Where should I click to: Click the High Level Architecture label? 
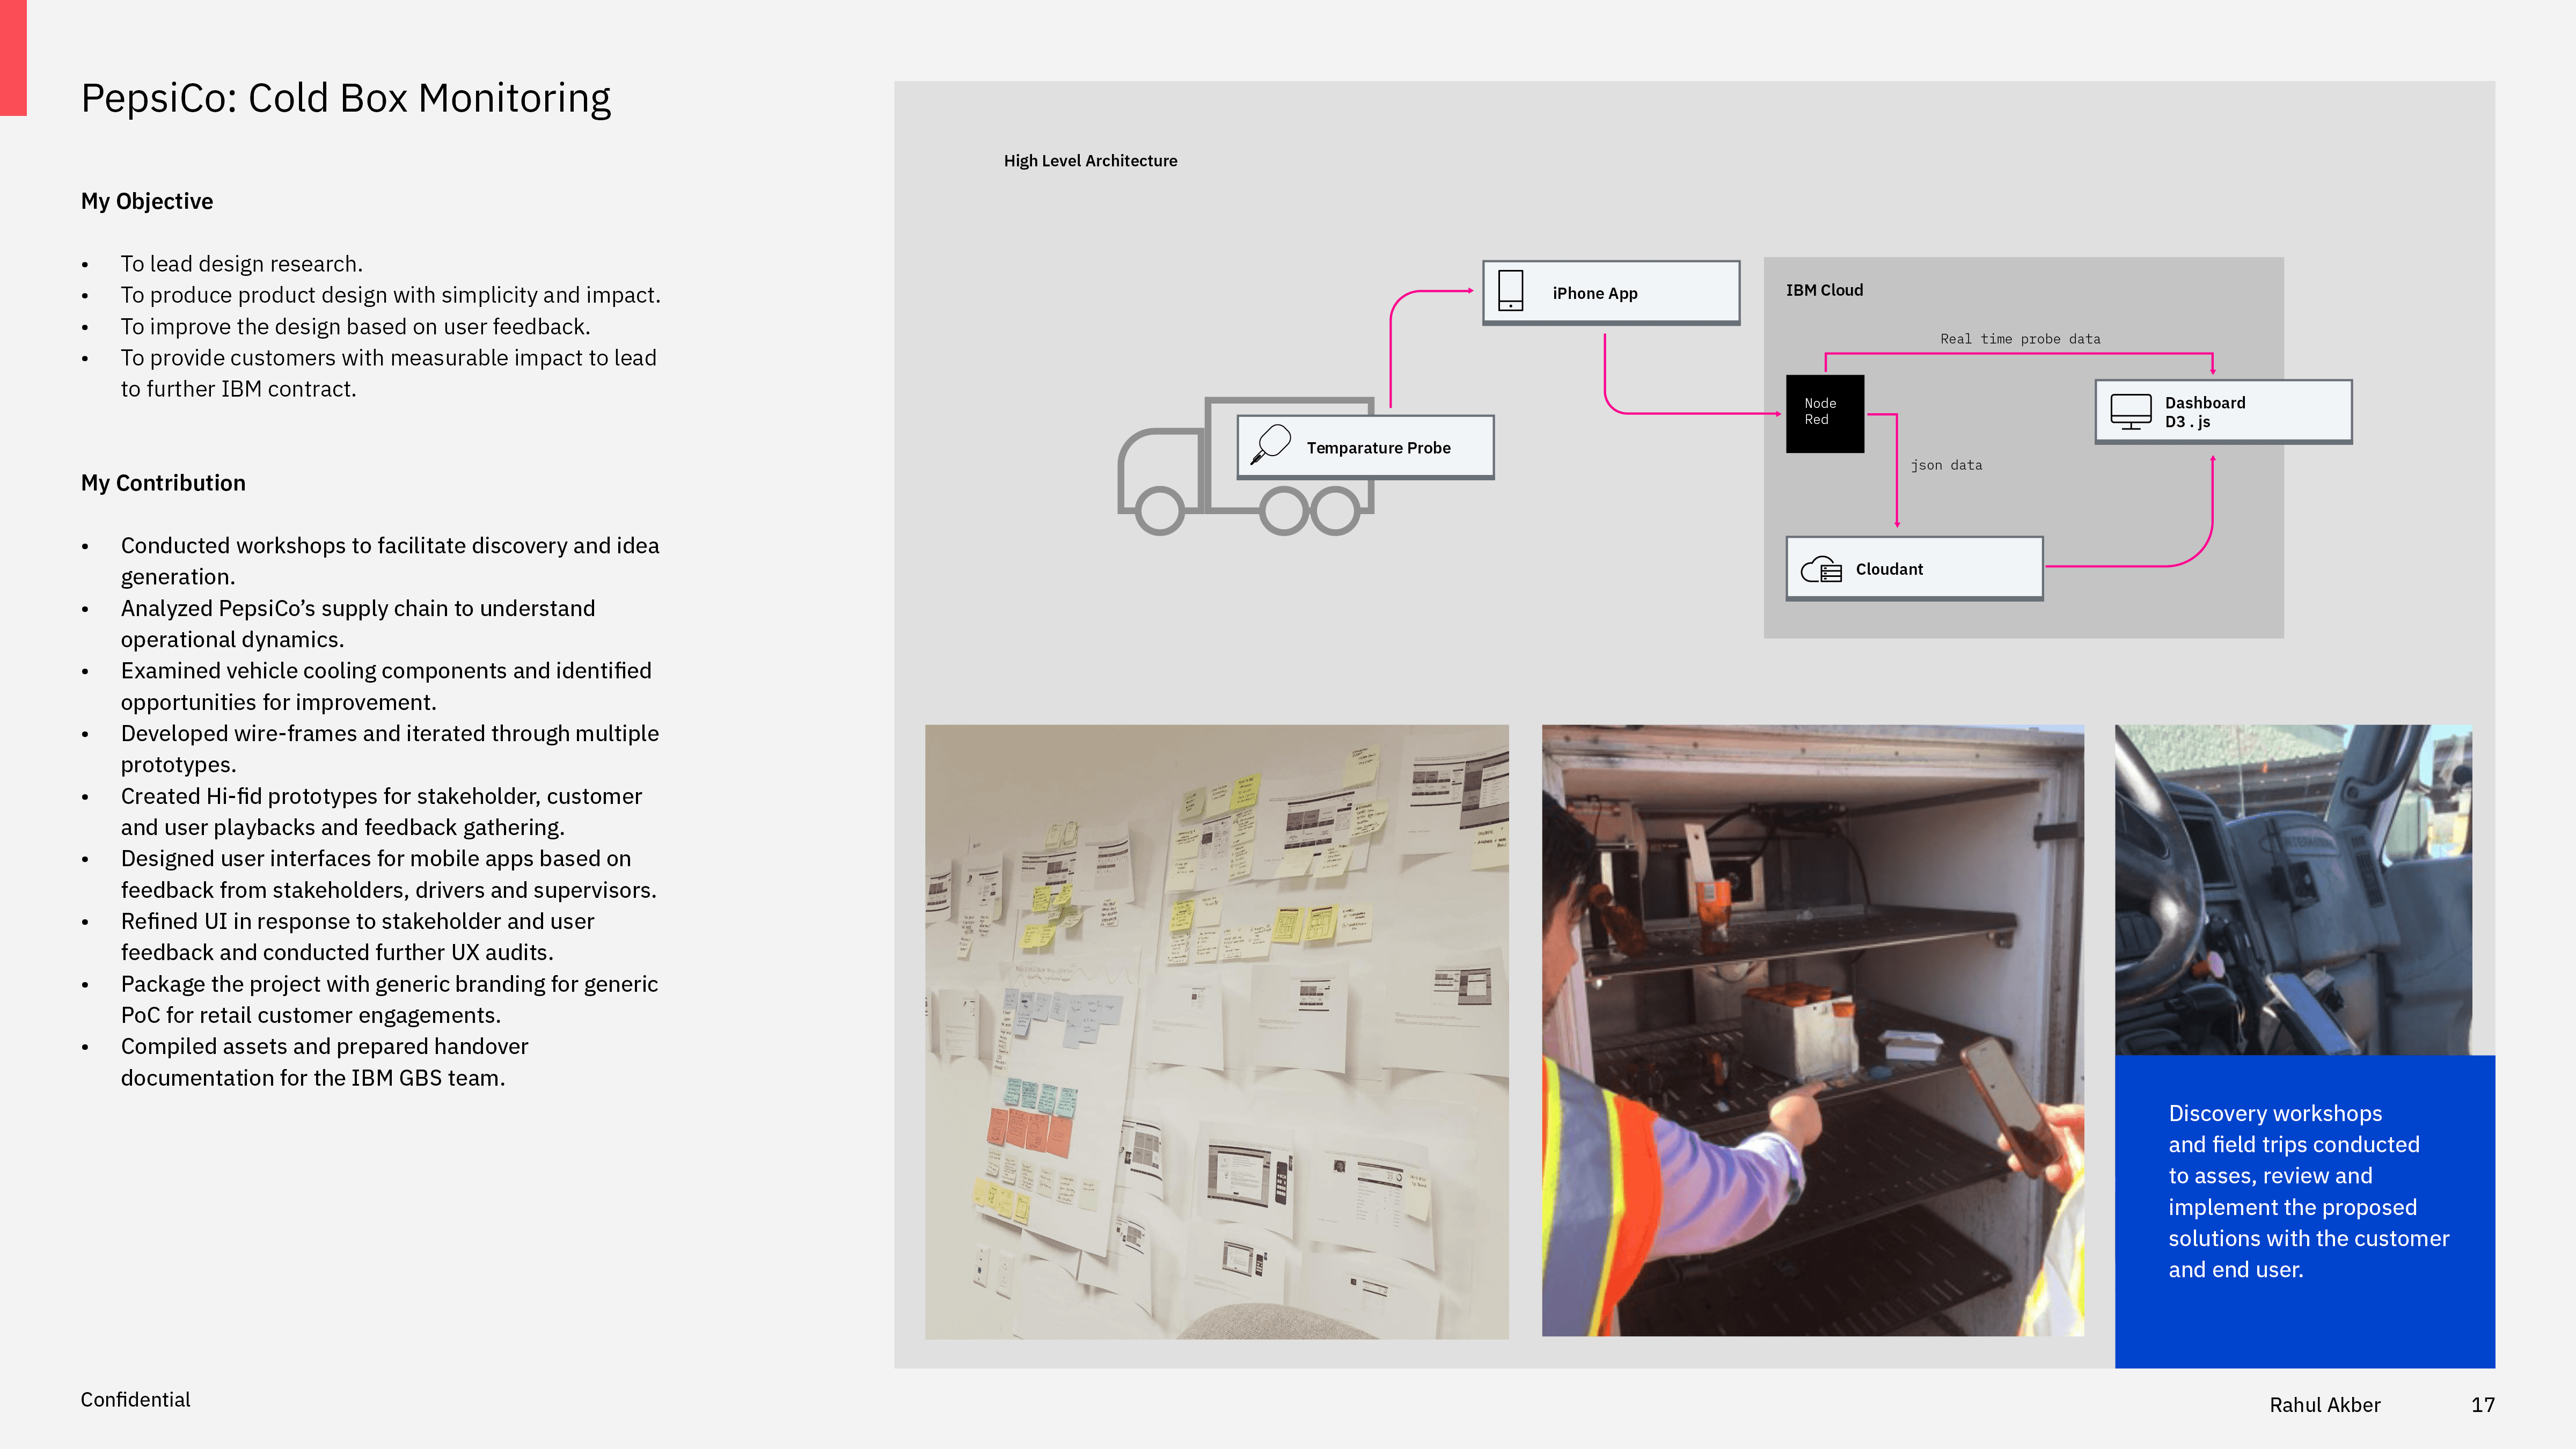coord(1090,161)
